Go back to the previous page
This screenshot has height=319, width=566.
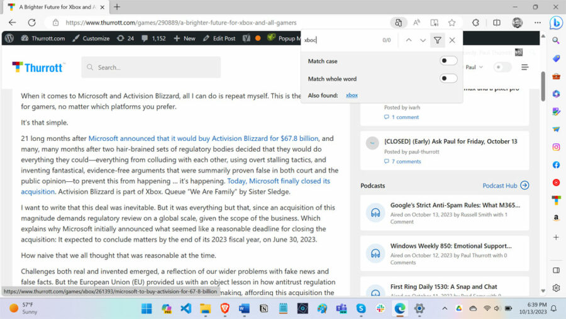click(x=13, y=23)
